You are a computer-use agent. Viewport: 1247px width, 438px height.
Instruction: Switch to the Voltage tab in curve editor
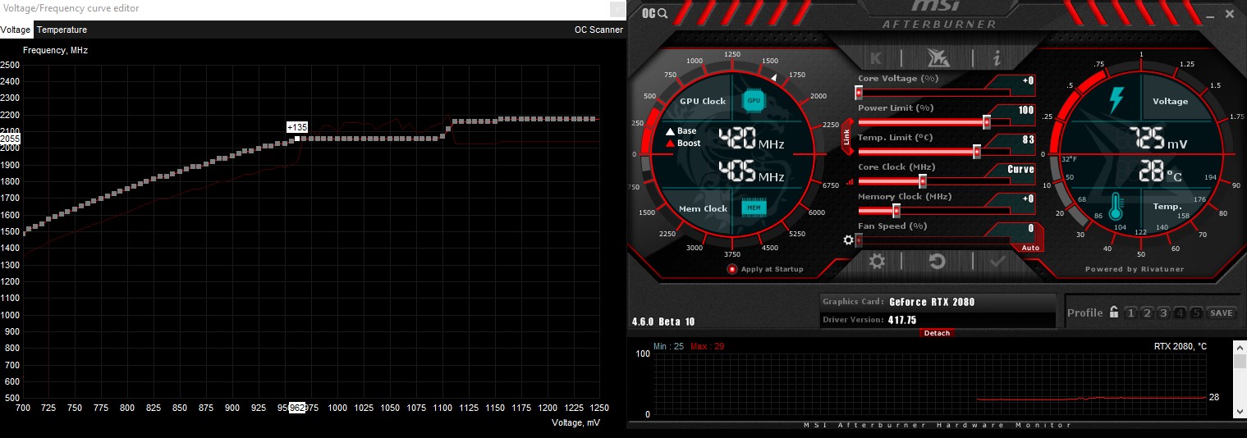click(x=16, y=30)
